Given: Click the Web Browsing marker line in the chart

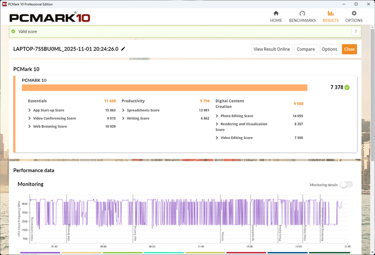Looking at the screenshot, I should [x=67, y=219].
